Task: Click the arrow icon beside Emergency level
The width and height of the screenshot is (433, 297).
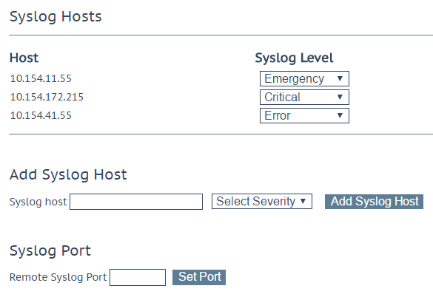Action: [x=340, y=78]
